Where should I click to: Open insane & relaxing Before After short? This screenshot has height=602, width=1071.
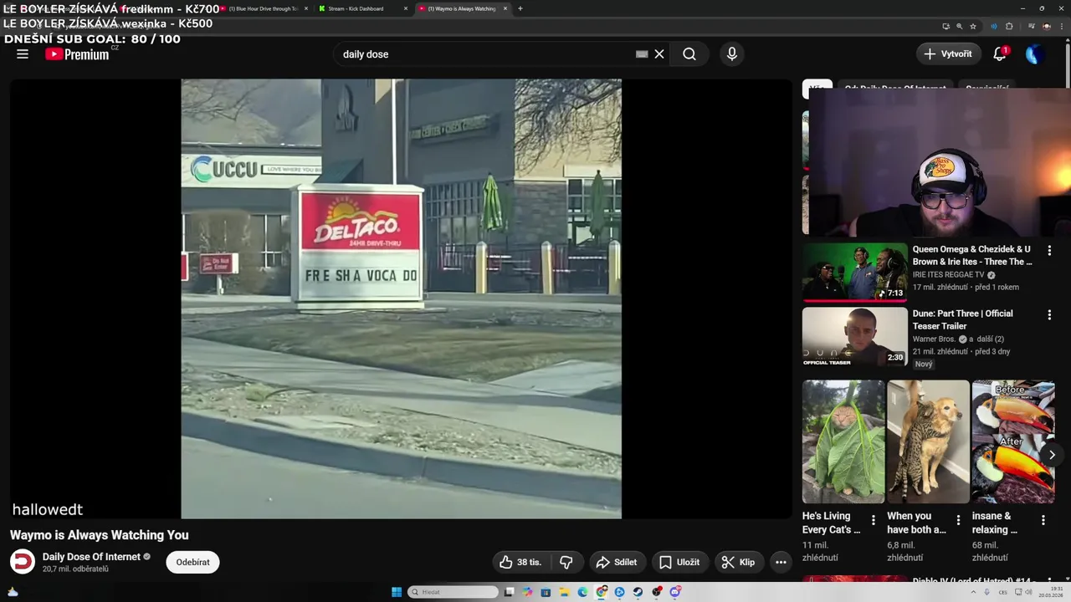[x=1013, y=442]
